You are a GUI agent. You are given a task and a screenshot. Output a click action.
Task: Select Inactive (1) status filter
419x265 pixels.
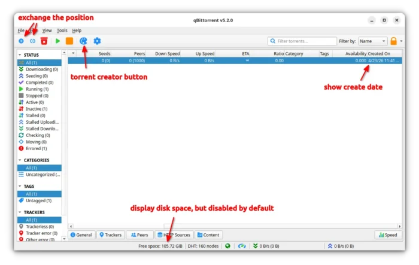(40, 109)
